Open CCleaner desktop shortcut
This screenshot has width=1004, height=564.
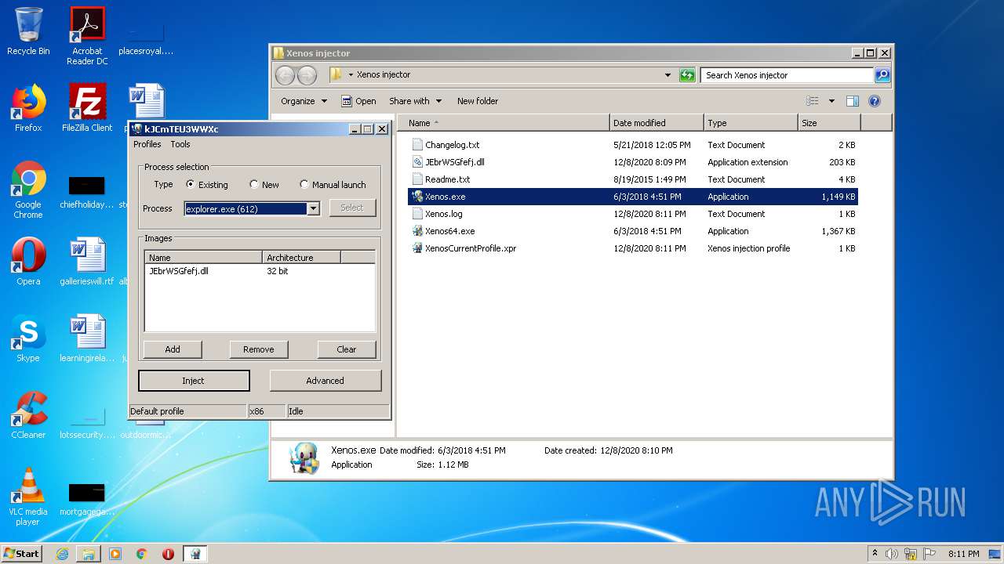coord(28,414)
